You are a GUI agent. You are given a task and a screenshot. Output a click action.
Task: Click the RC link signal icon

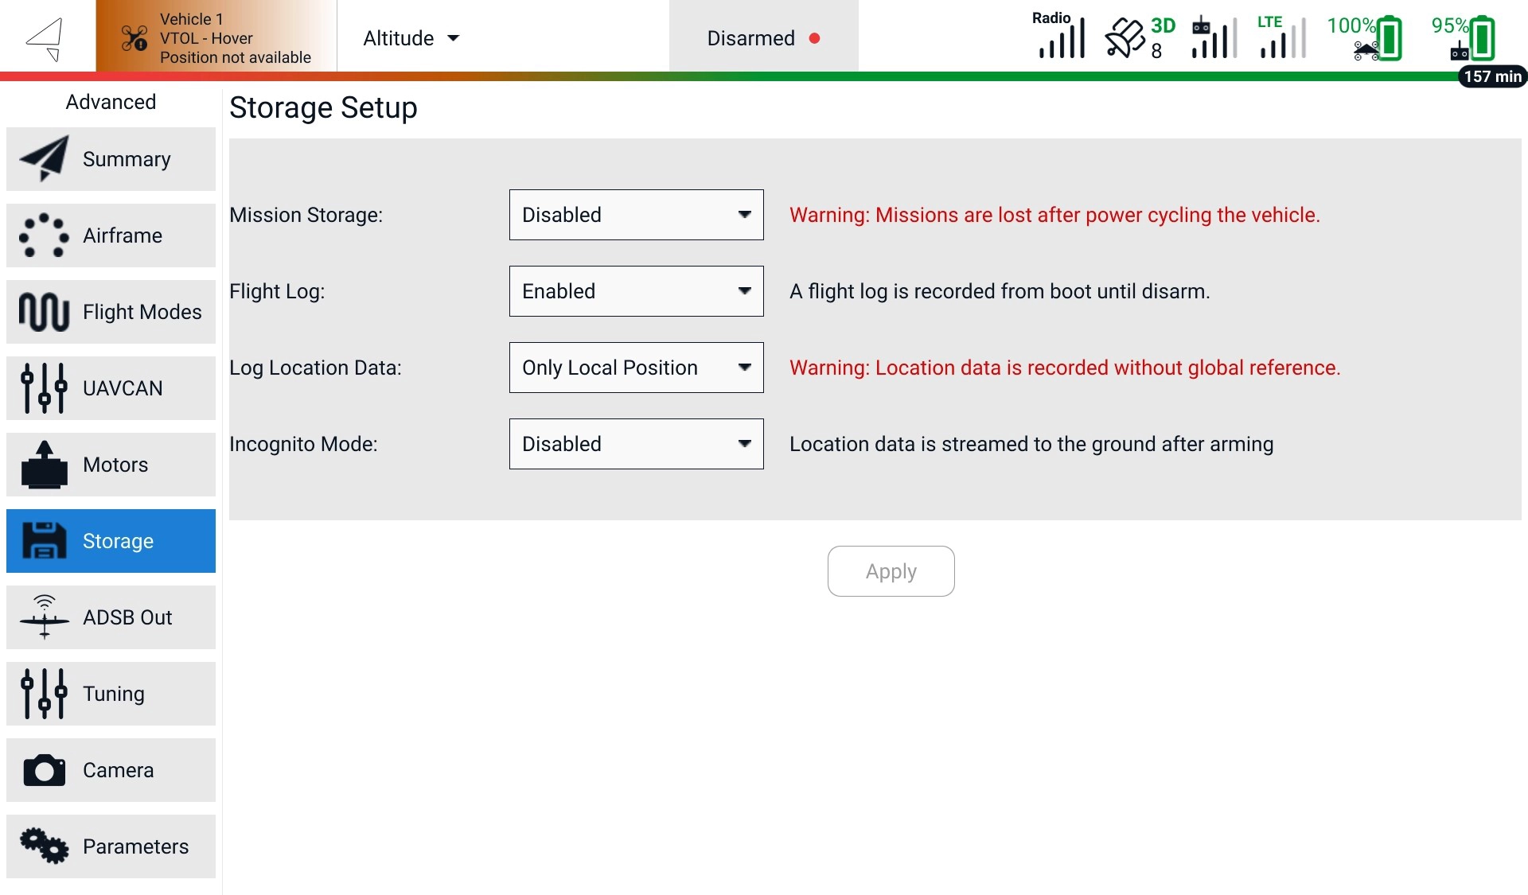tap(1214, 37)
